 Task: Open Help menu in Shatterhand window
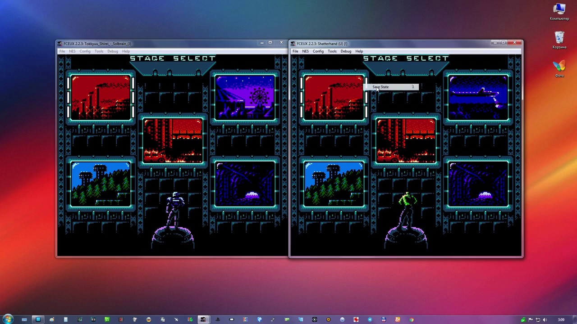359,51
